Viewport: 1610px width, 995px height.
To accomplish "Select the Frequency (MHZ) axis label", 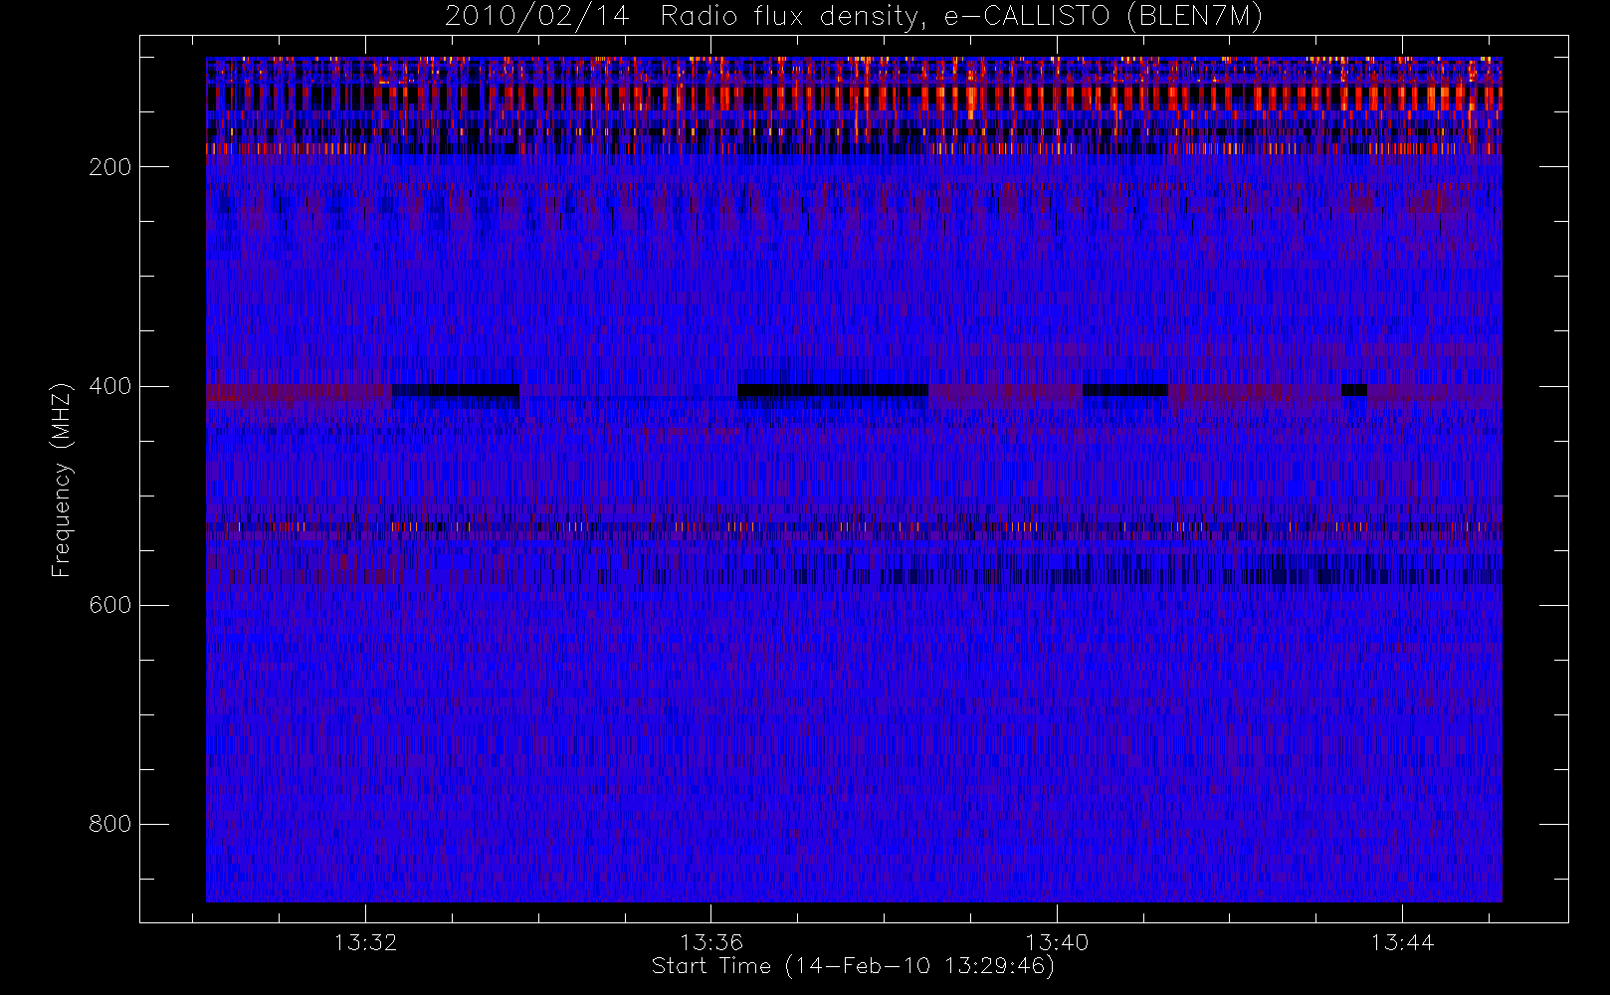I will pos(62,481).
